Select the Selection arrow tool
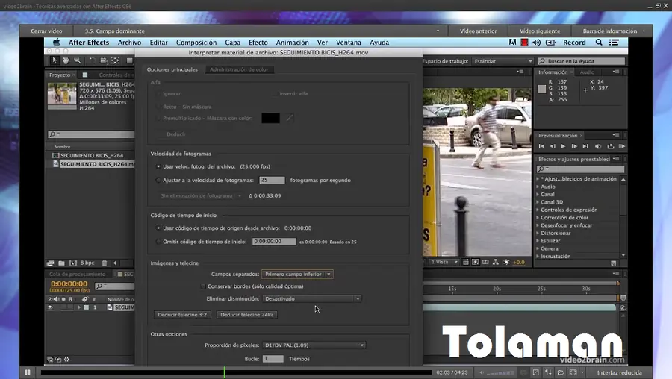Viewport: 672px width, 379px height. pyautogui.click(x=55, y=60)
